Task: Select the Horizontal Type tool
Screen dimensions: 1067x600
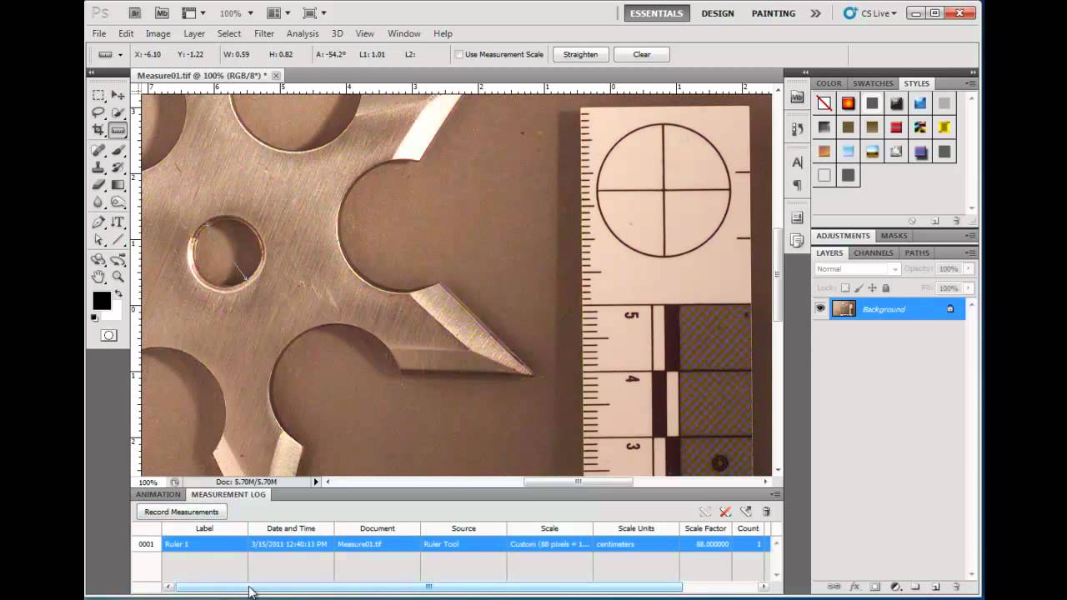Action: coord(118,222)
